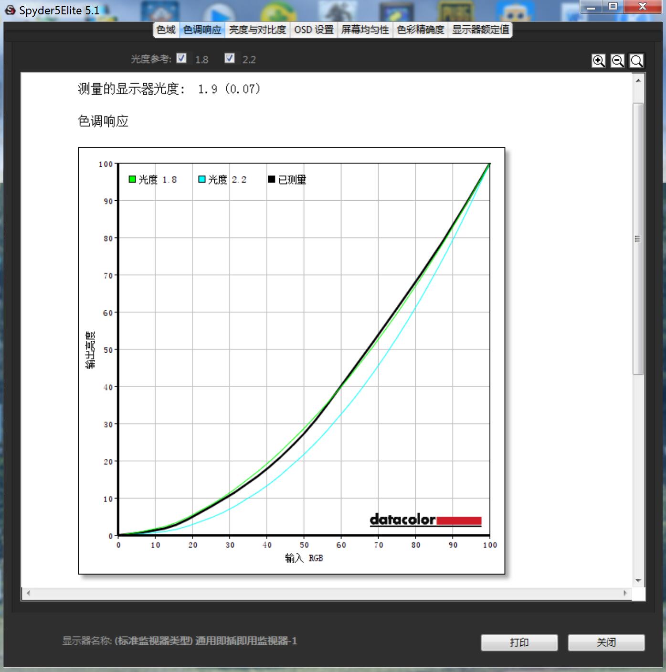Open the 显示器额定值 tab
This screenshot has height=672, width=666.
(481, 30)
